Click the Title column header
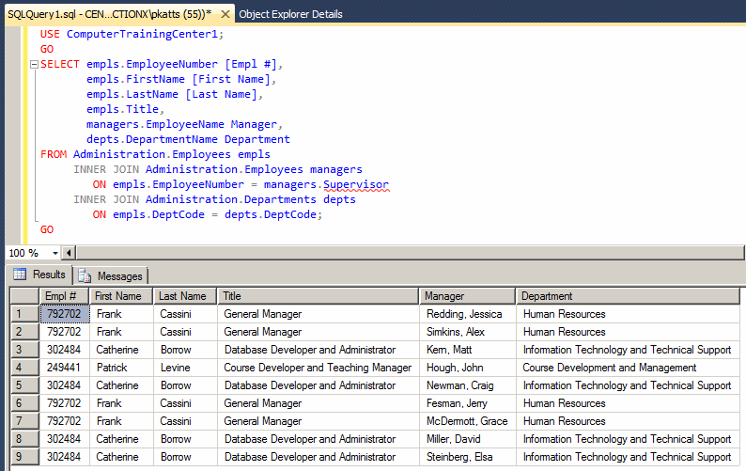This screenshot has height=471, width=746. pyautogui.click(x=318, y=296)
